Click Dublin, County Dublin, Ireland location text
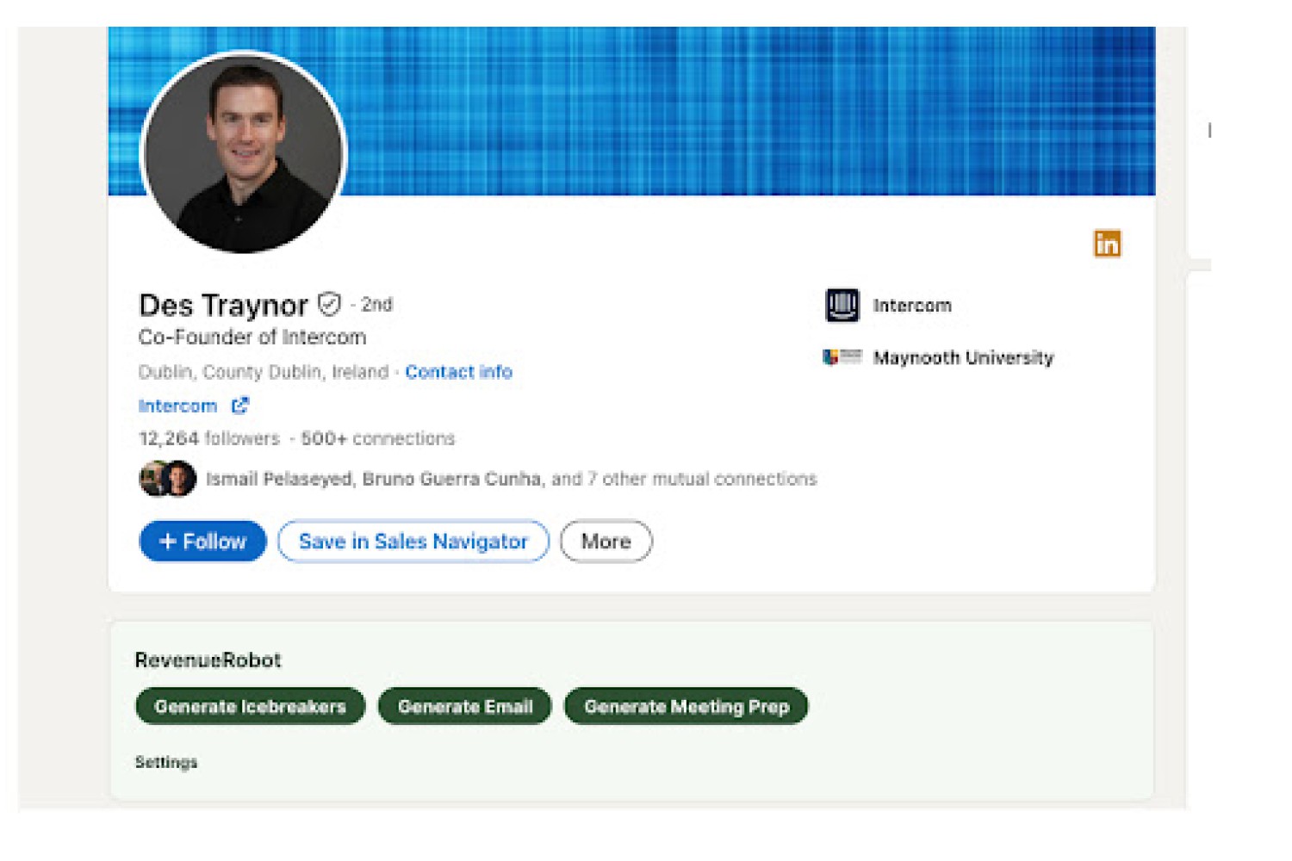1292x861 pixels. coord(264,372)
